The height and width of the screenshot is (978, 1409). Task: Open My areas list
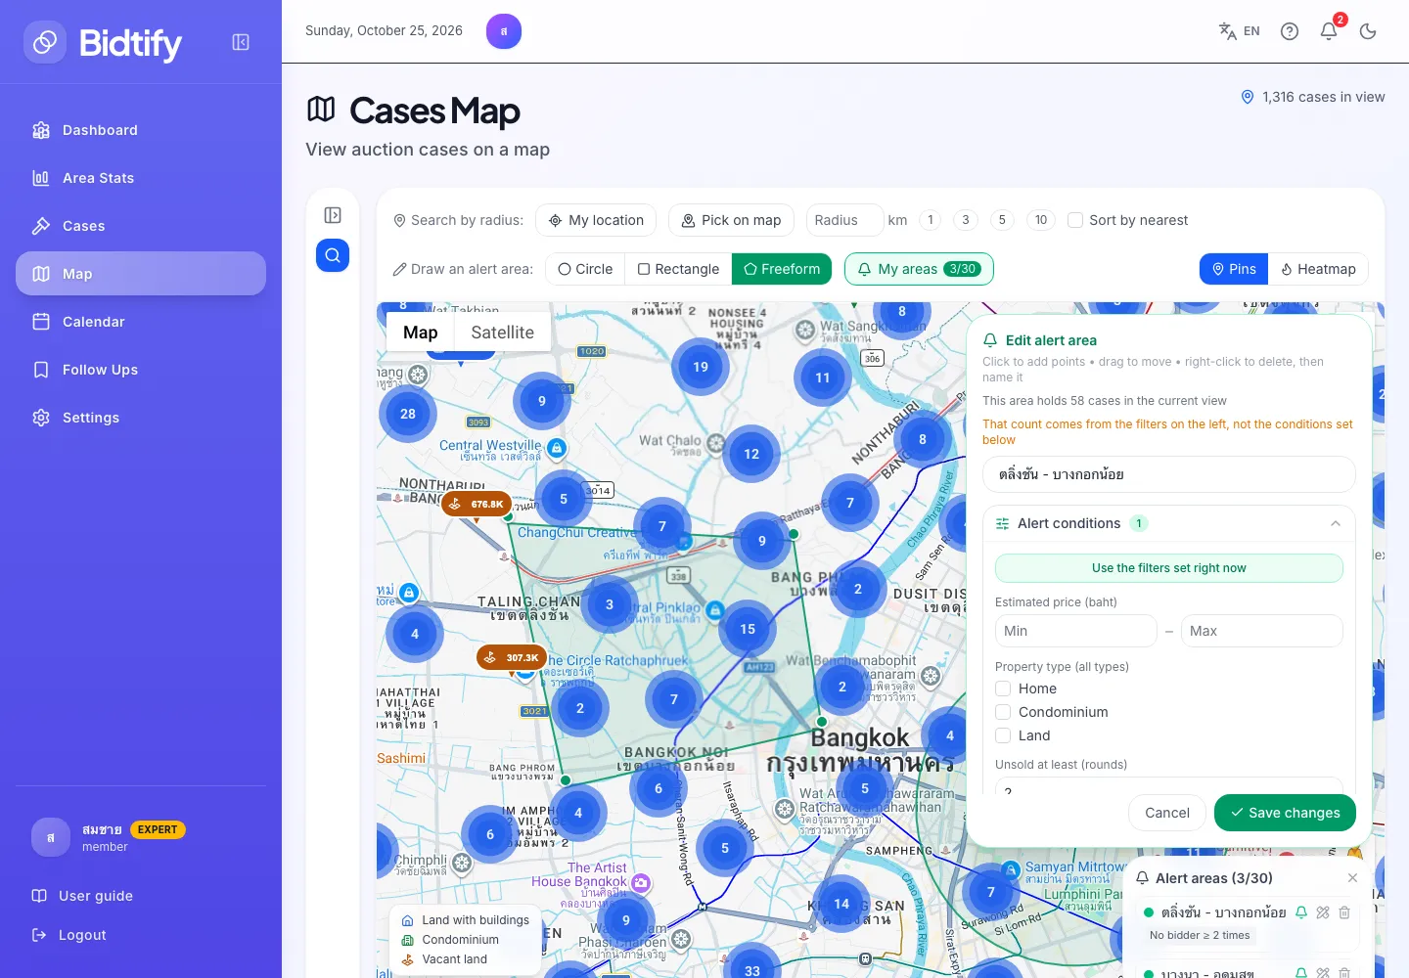pos(919,269)
